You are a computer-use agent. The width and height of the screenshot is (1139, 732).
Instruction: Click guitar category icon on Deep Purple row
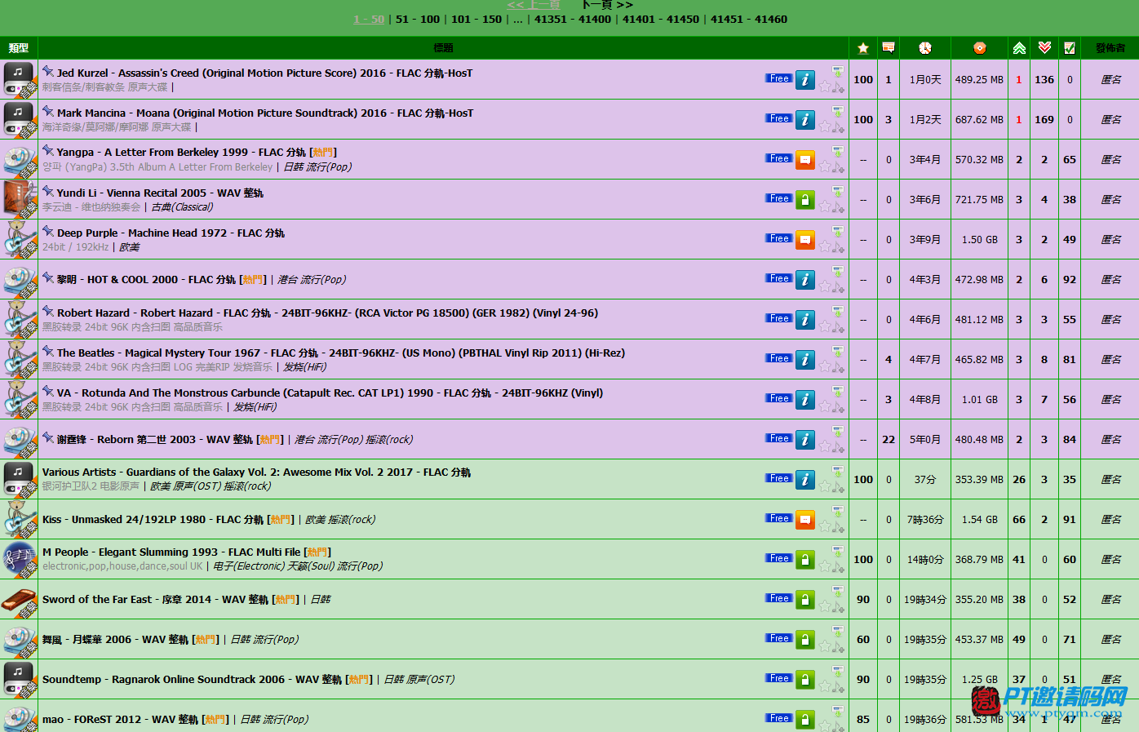point(19,239)
